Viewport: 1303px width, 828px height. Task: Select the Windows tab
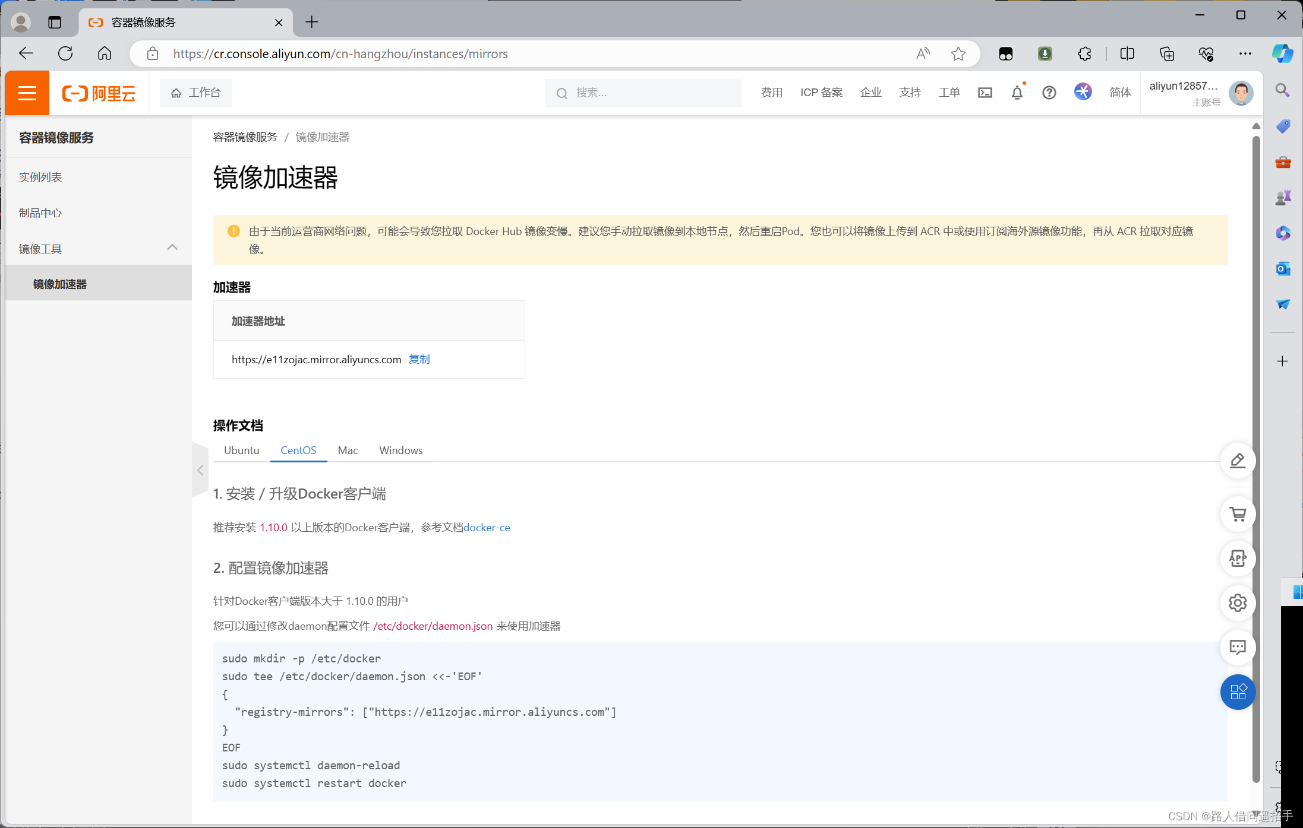click(400, 450)
